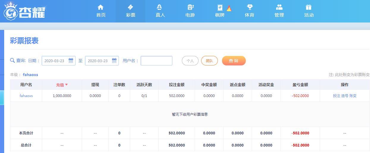The width and height of the screenshot is (370, 153).
Task: Click 投注 link in fahaoxs row
Action: (336, 96)
